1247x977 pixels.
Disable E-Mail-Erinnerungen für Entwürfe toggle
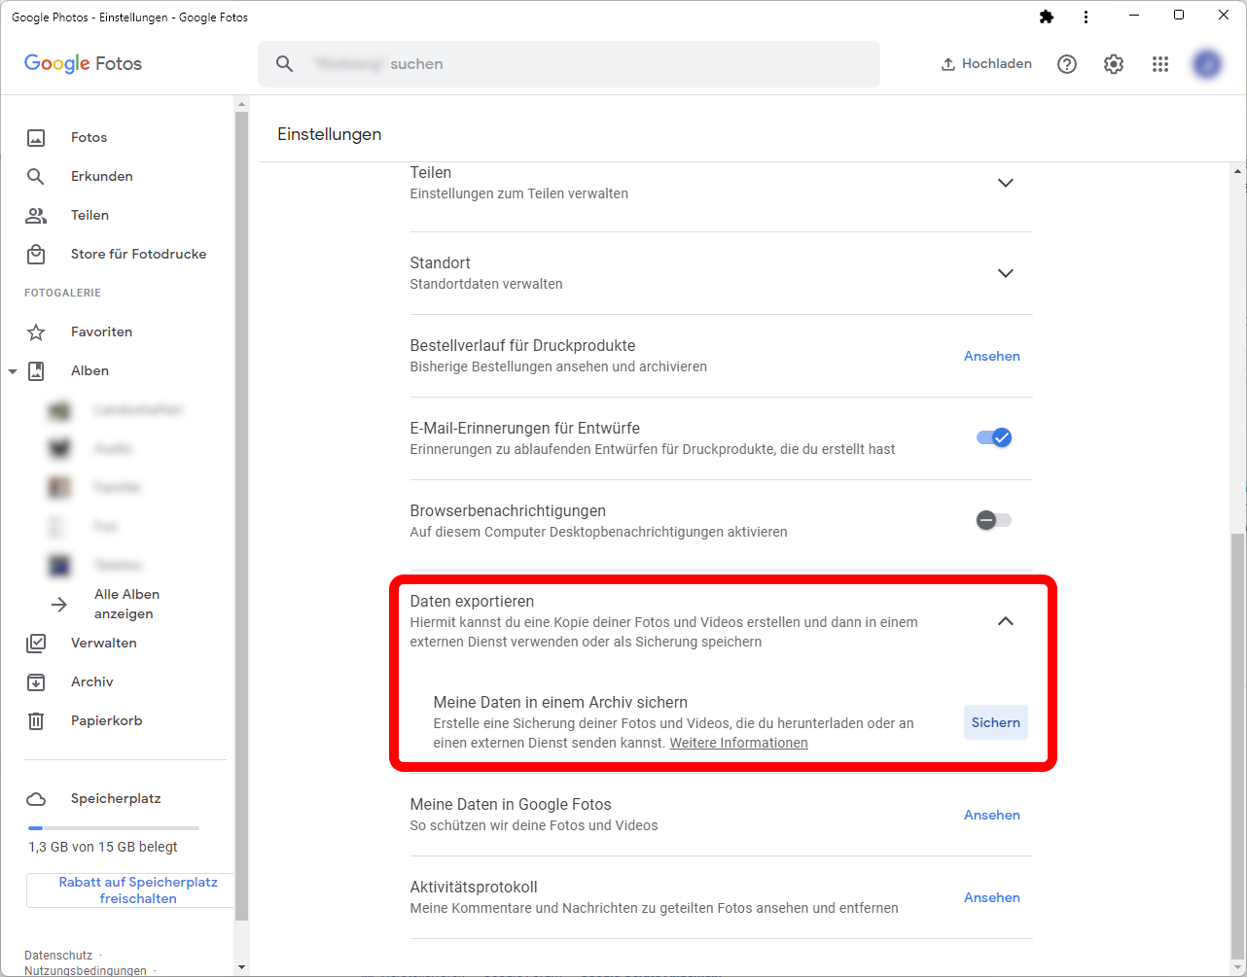point(994,437)
